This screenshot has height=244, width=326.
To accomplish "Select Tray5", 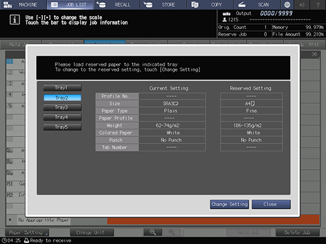I will pyautogui.click(x=62, y=127).
